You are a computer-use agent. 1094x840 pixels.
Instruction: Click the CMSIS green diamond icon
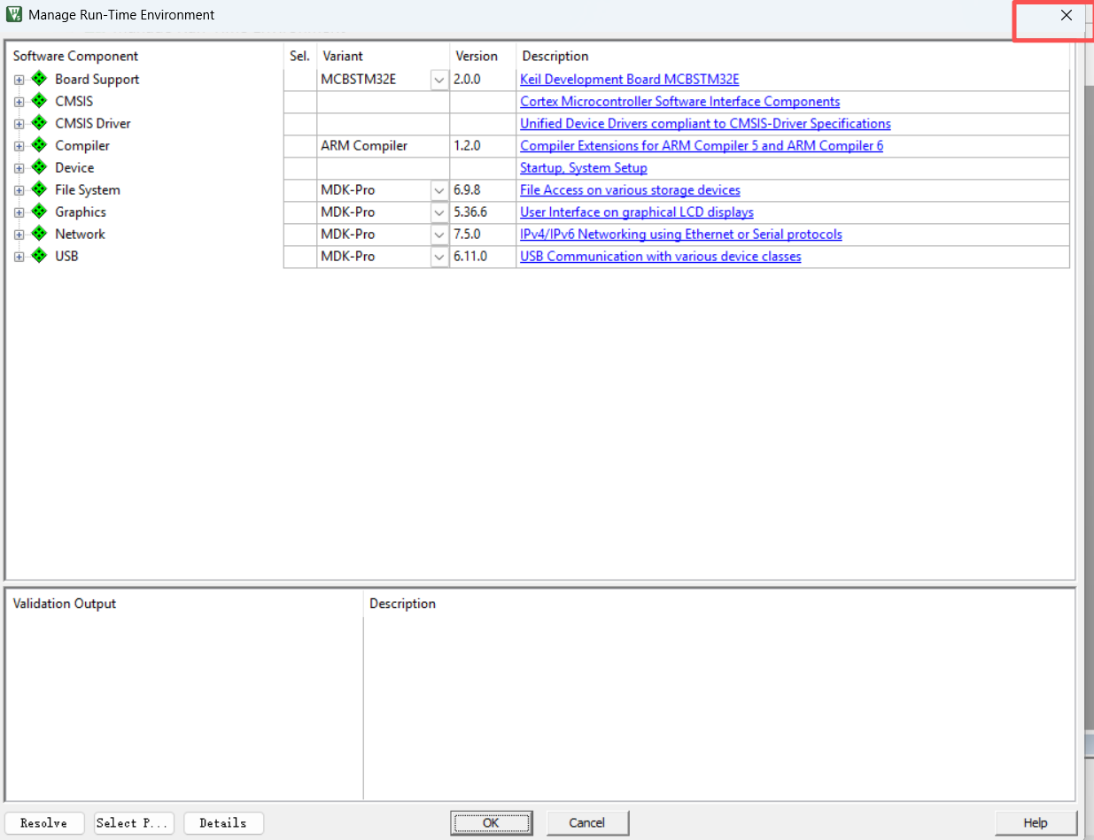coord(39,101)
